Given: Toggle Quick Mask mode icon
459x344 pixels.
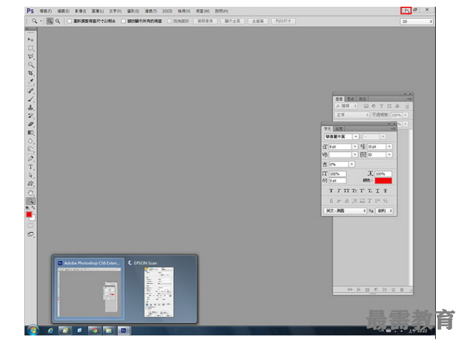Looking at the screenshot, I should click(31, 226).
